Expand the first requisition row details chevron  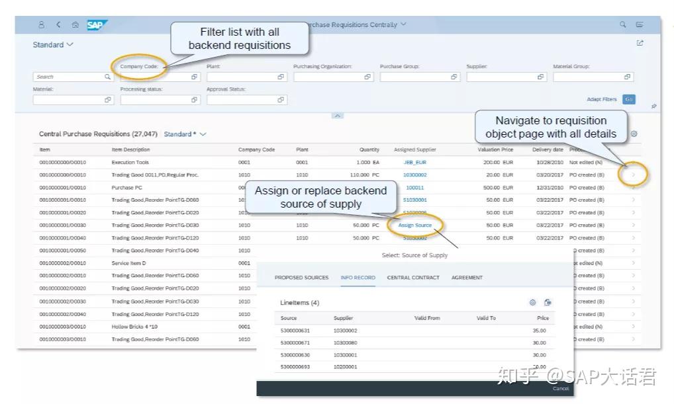point(634,162)
